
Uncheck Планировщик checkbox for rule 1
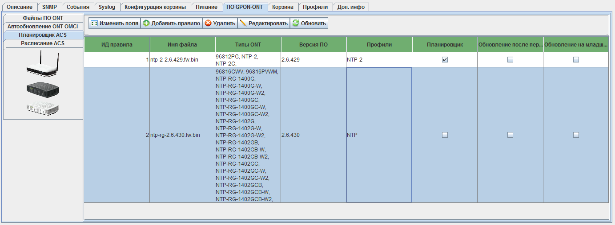pos(445,60)
